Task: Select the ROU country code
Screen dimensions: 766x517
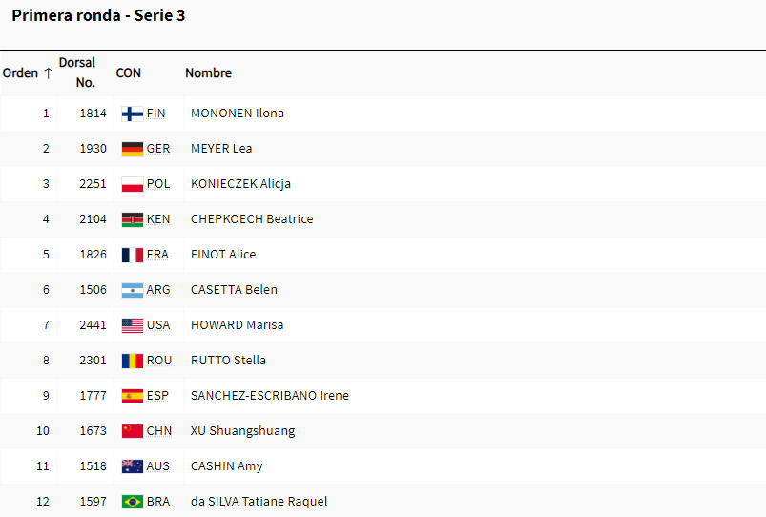Action: (x=159, y=361)
